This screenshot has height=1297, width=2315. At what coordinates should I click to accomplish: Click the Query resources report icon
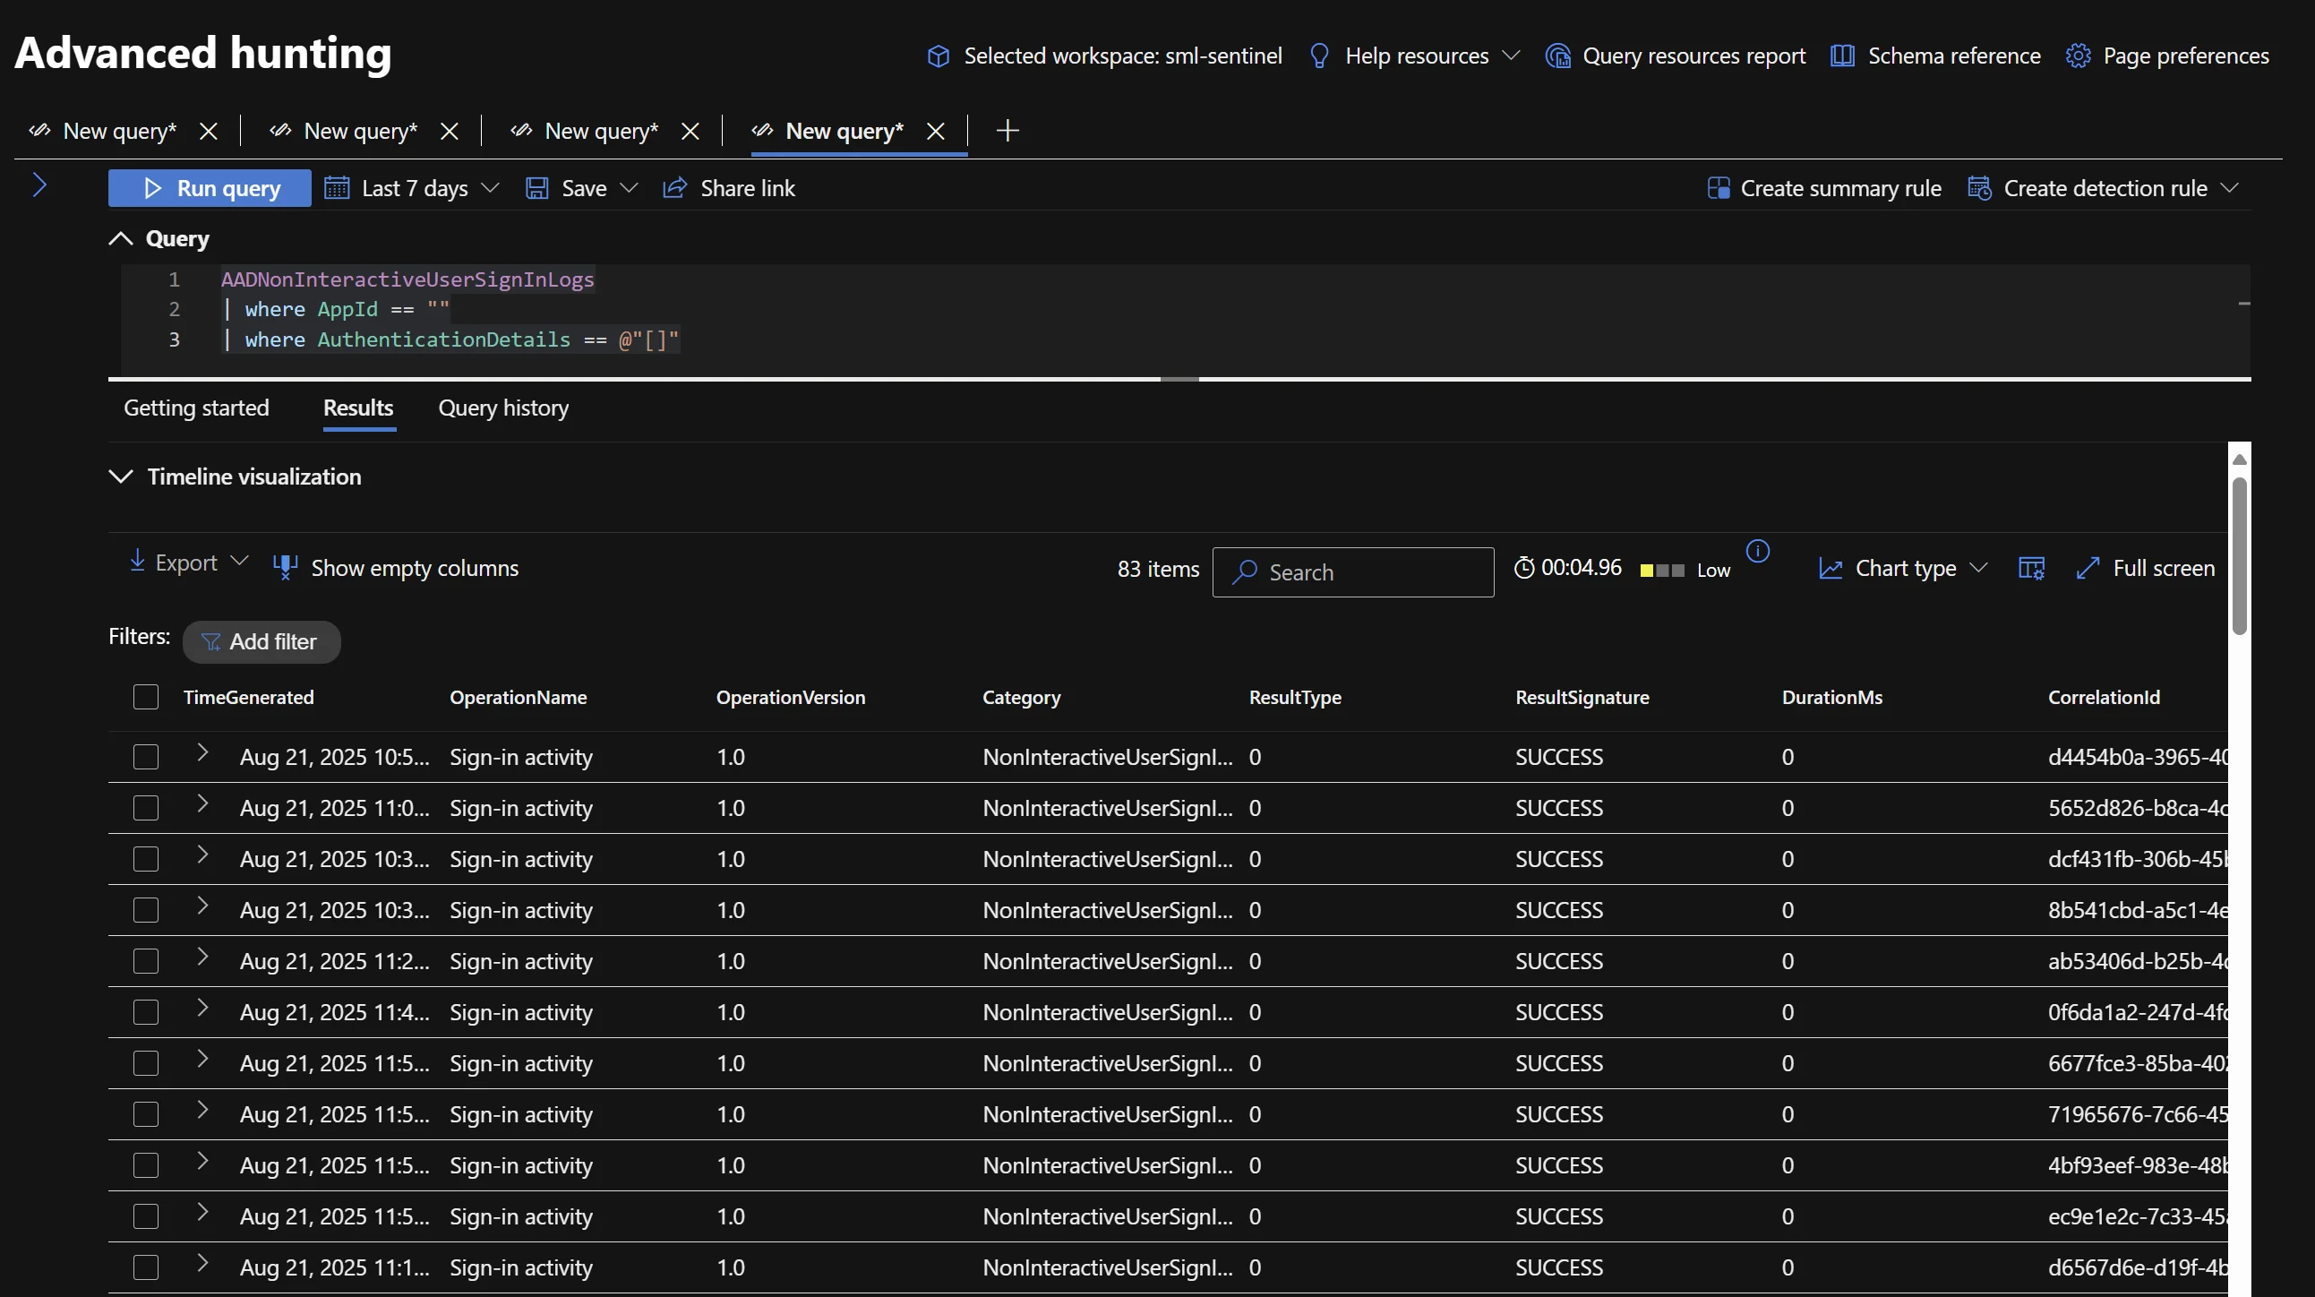1557,56
